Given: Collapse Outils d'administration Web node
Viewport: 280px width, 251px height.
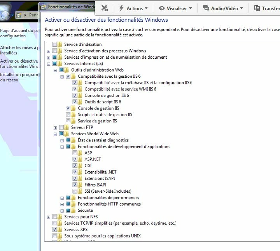Looking at the screenshot, I should [55, 70].
